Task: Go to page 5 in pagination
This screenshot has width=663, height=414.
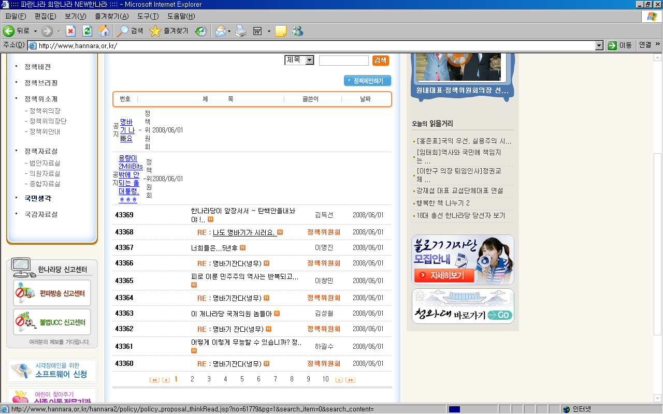Action: 242,379
